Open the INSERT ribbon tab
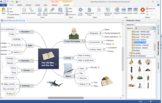This screenshot has width=162, height=103. click(x=20, y=5)
